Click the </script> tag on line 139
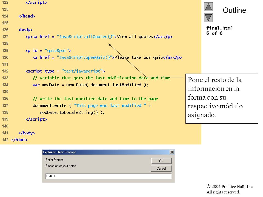This screenshot has height=197, width=263. point(36,119)
